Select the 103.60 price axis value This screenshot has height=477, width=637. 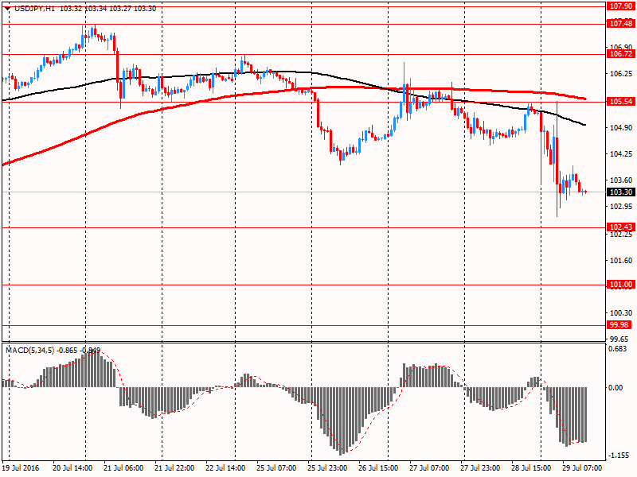click(x=621, y=180)
